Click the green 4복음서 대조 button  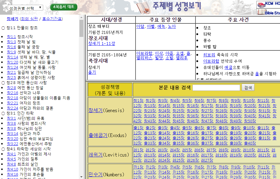pyautogui.click(x=64, y=7)
